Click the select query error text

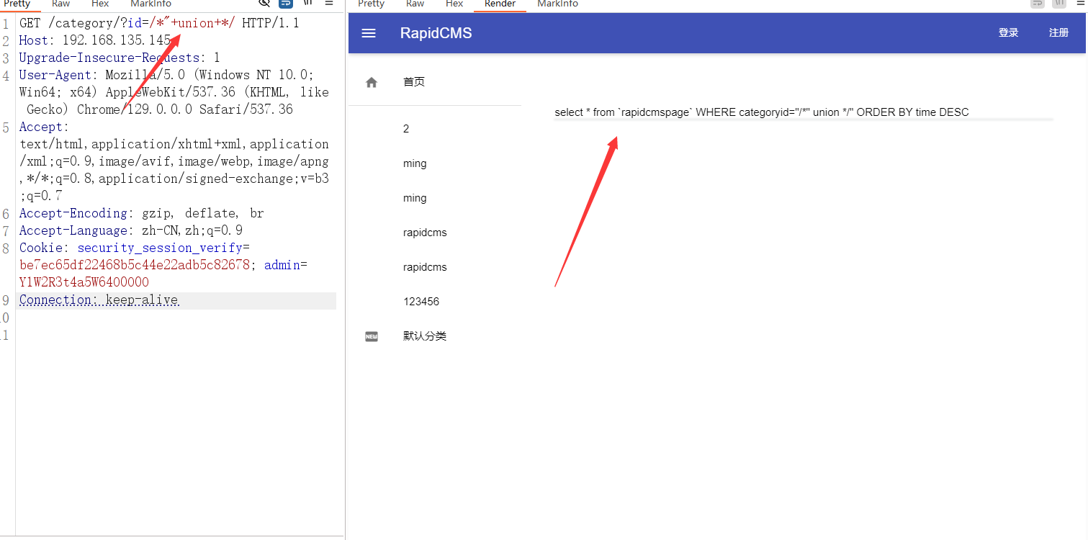[762, 112]
